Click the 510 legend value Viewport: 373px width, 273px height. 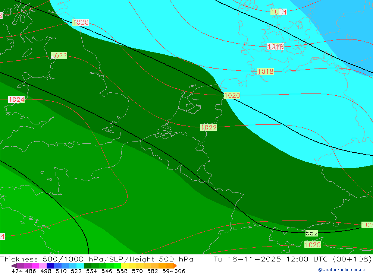tap(61, 271)
